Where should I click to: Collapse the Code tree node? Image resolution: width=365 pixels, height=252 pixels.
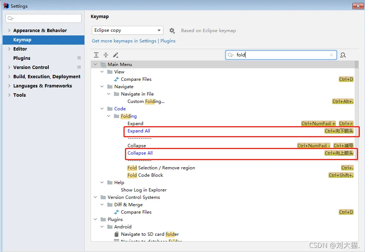[x=102, y=108]
